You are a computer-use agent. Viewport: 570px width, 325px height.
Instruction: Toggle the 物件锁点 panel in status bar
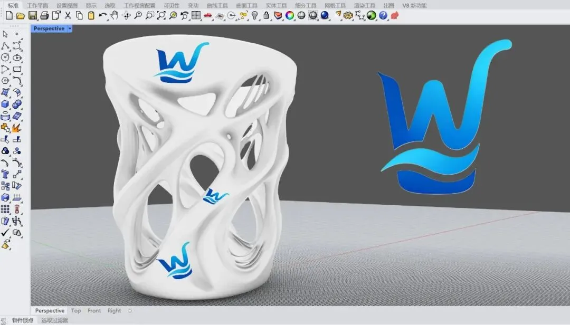[23, 320]
